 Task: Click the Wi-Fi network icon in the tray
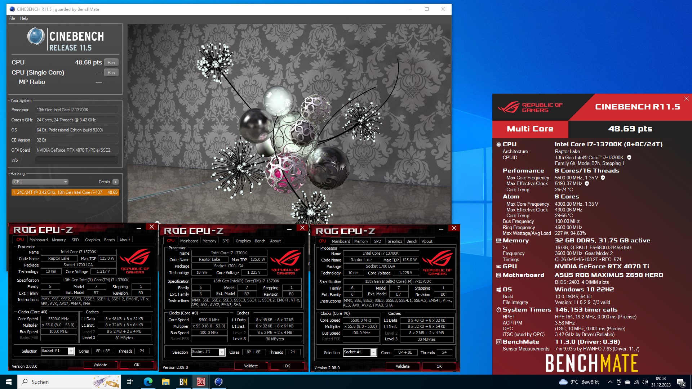[x=636, y=382]
